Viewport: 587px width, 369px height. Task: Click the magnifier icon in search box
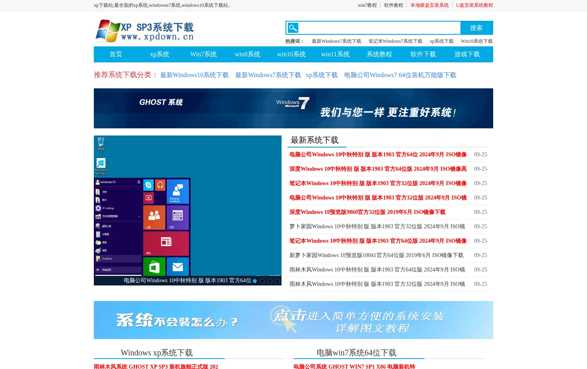[293, 28]
